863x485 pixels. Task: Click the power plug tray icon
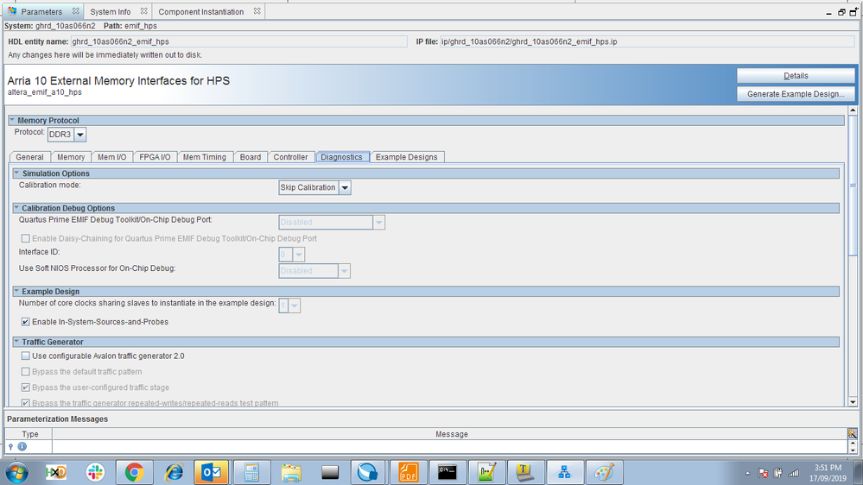click(x=777, y=473)
